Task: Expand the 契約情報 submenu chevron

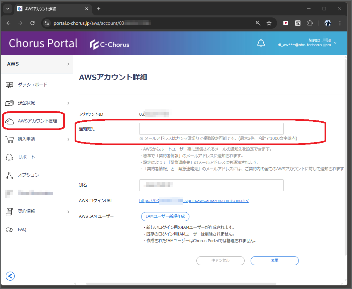Action: 68,212
